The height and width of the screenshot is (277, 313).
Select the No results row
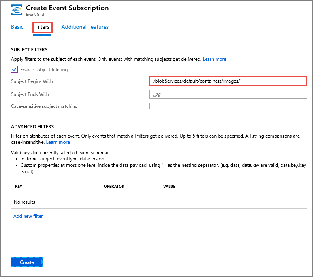pos(25,202)
